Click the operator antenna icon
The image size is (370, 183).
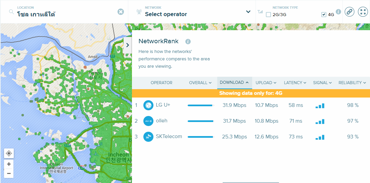click(x=139, y=12)
